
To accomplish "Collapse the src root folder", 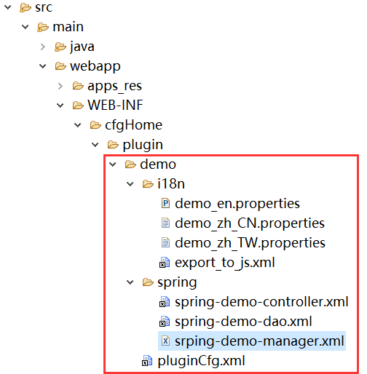I will (x=8, y=7).
